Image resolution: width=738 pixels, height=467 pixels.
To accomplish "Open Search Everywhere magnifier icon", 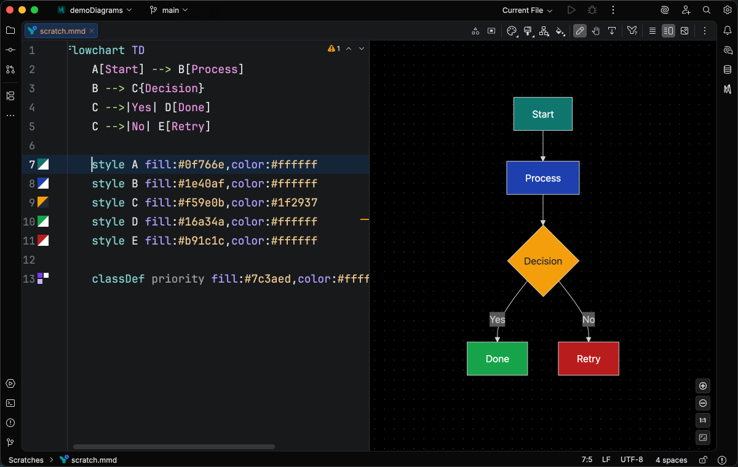I will coord(707,10).
